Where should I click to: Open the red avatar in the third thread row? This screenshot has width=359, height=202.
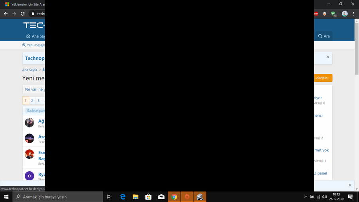click(x=29, y=154)
